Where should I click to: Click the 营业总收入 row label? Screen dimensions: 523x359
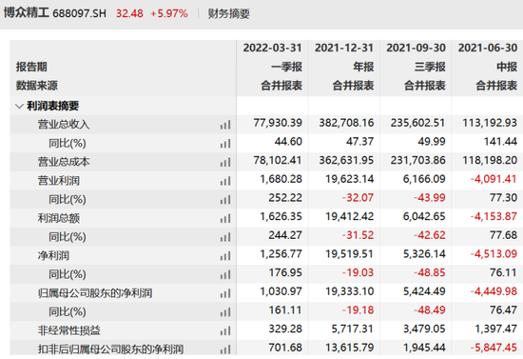pyautogui.click(x=64, y=125)
